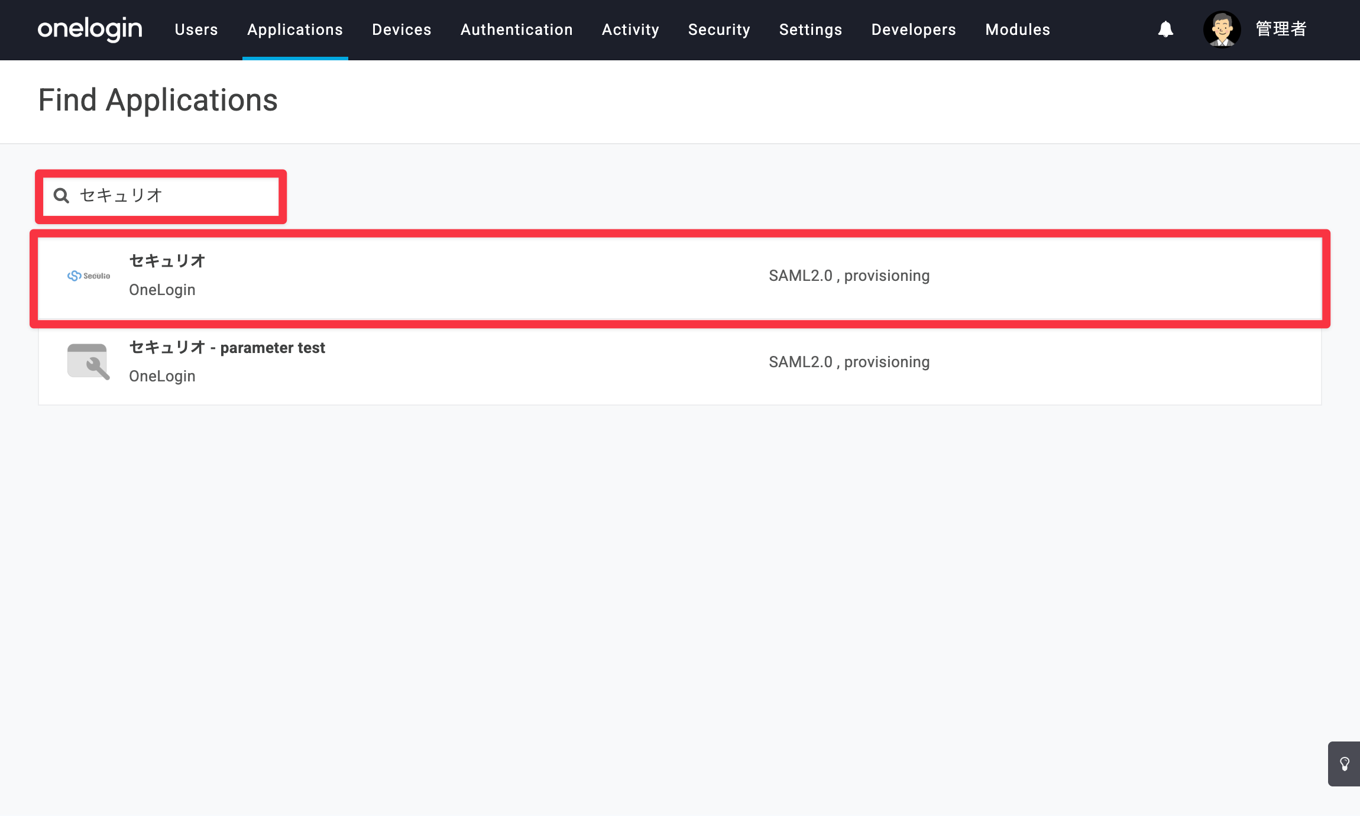Screen dimensions: 1360x816
Task: Click the Seculio app logo
Action: 89,276
